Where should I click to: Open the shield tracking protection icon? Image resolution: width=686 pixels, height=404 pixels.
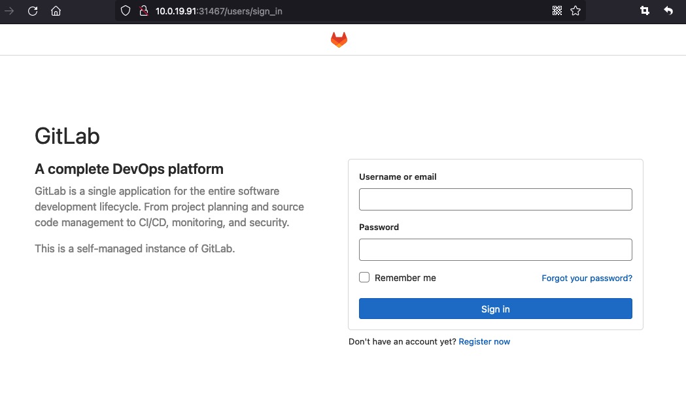pyautogui.click(x=126, y=11)
